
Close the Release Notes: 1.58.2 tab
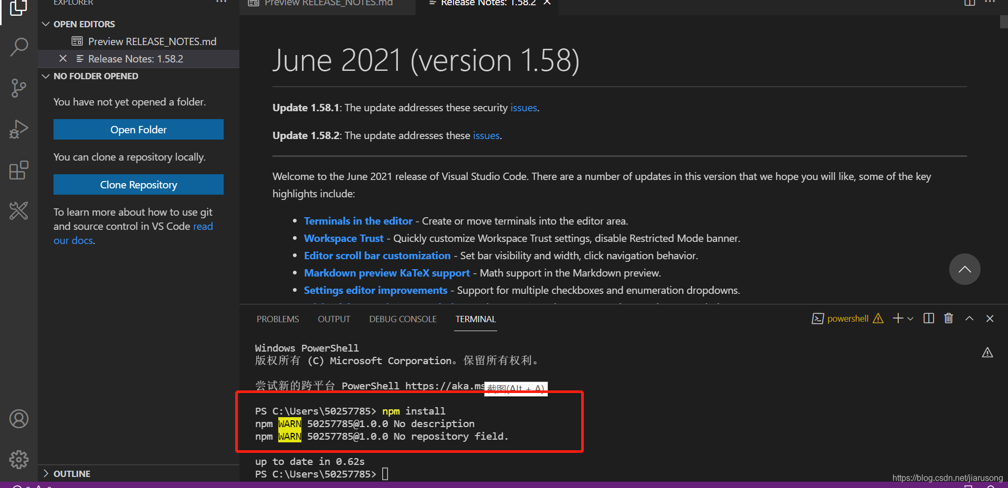(547, 3)
